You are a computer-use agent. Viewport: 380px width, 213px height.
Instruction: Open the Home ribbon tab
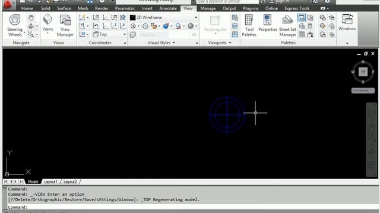[27, 8]
